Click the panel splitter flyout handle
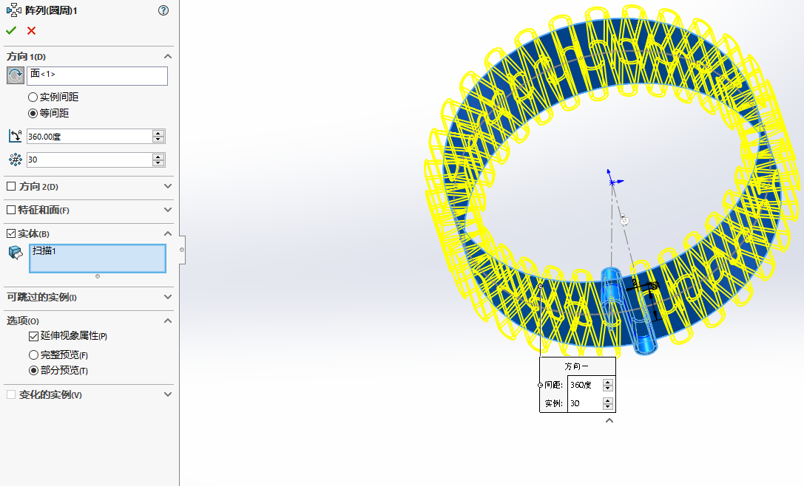This screenshot has width=804, height=486. tap(182, 250)
